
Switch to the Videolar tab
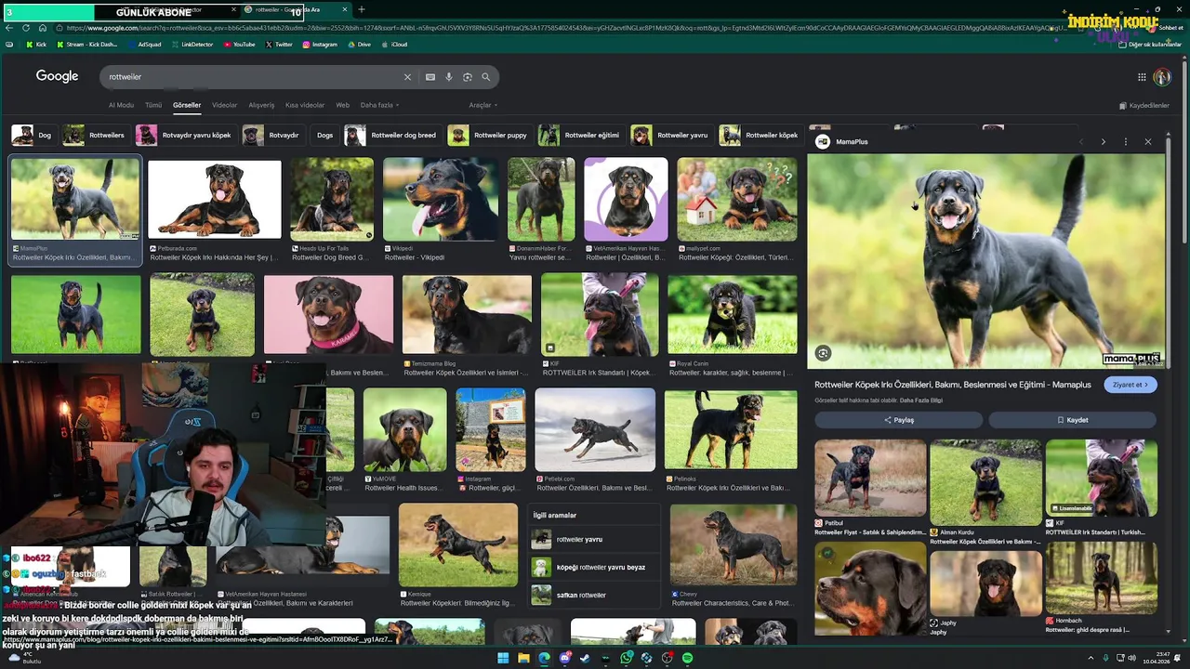tap(224, 105)
